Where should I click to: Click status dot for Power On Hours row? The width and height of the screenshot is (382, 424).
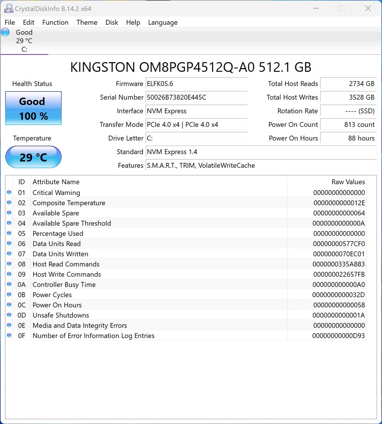9,305
